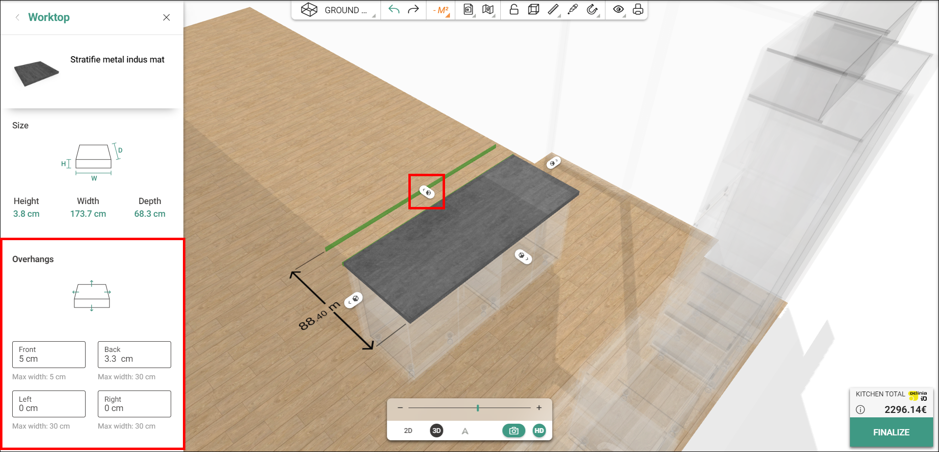This screenshot has height=452, width=939.
Task: Click the redo arrow in the toolbar
Action: [x=413, y=10]
